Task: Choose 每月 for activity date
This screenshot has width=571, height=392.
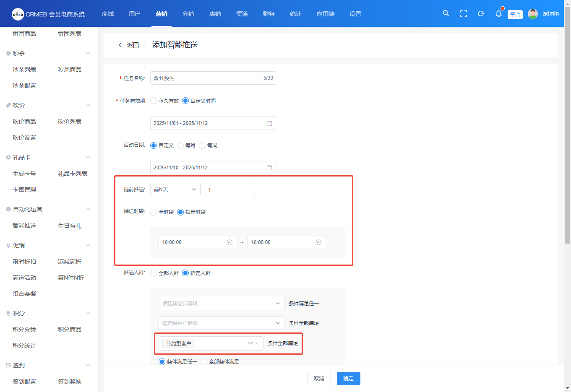Action: (180, 145)
